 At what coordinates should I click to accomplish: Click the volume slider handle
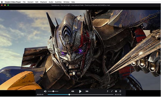point(53,91)
